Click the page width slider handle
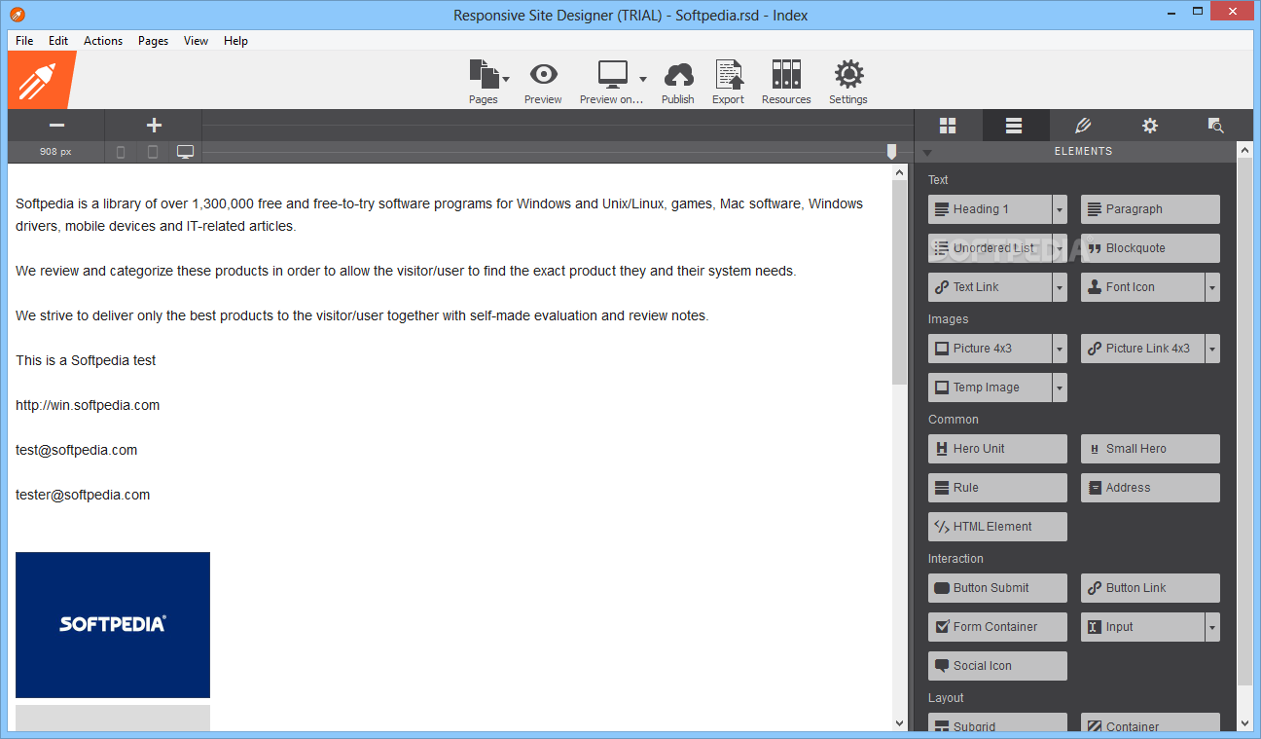This screenshot has width=1261, height=739. point(891,152)
